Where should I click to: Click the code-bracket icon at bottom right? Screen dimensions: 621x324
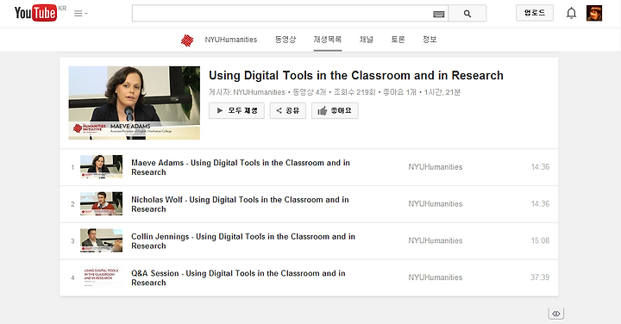(556, 314)
